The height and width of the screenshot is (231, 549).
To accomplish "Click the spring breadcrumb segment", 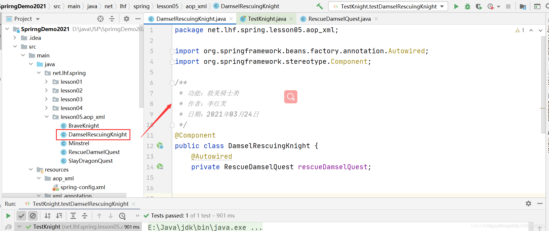I will tap(141, 6).
